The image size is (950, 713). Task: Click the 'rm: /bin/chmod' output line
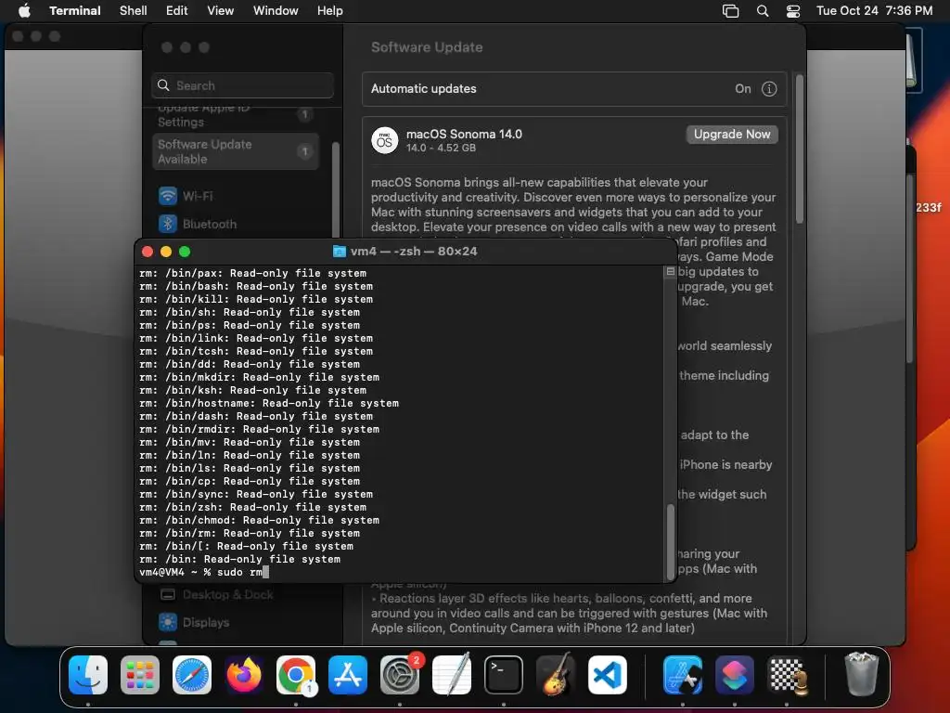click(x=260, y=520)
